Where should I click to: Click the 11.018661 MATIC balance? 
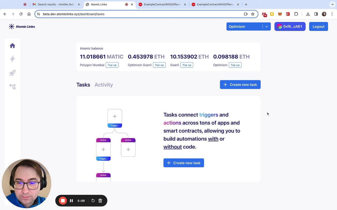tap(102, 57)
